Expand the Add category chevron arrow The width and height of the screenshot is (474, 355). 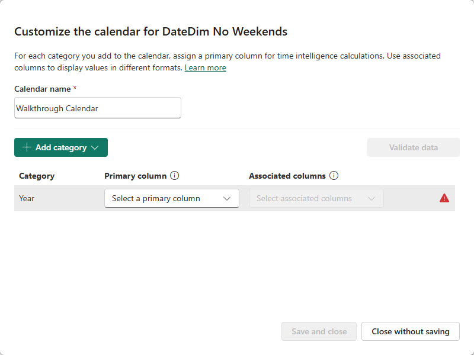[95, 147]
